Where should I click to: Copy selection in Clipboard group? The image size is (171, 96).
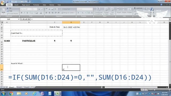coord(9,11)
